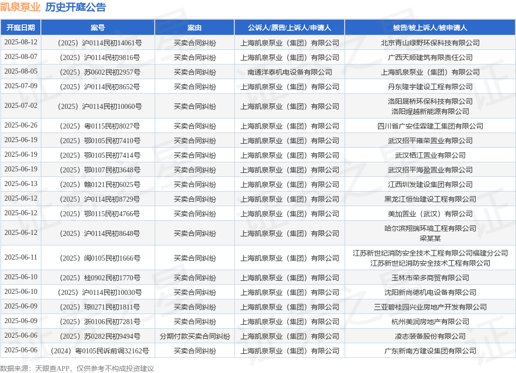Click defendant 黑龙江恒怡建设工程有限公司
Viewport: 516px width, 373px height.
[x=430, y=199]
